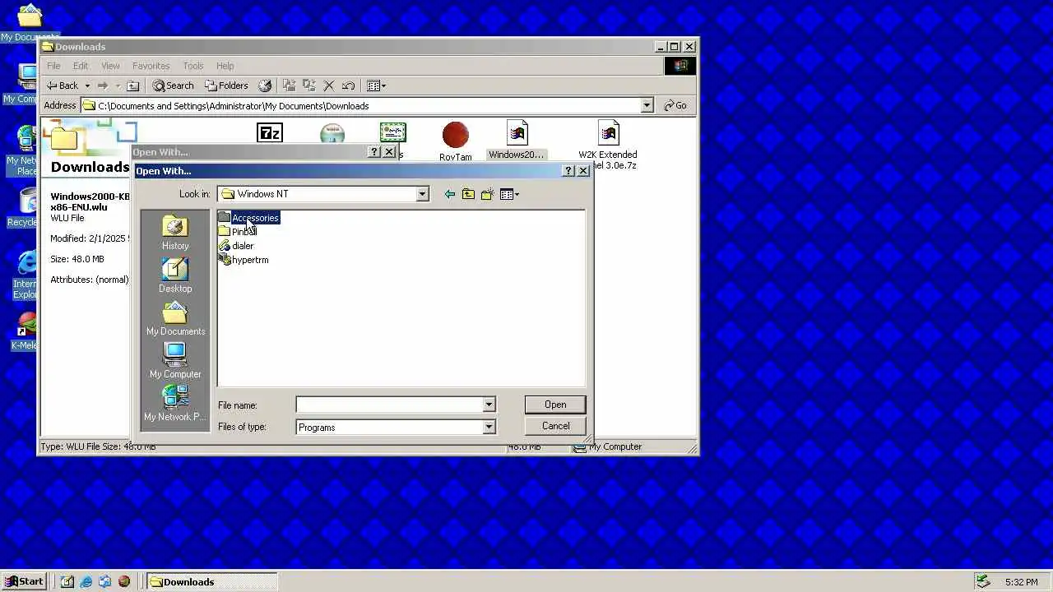Expand the Address bar dropdown arrow

pos(647,105)
